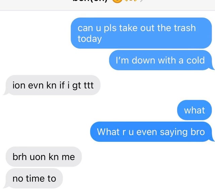Image resolution: width=215 pixels, height=192 pixels.
Task: Tap the word 'brh' in received message
Action: [19, 157]
